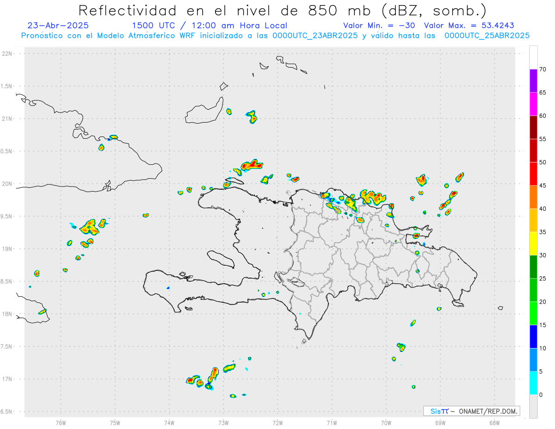Select the '72W' longitude label
The height and width of the screenshot is (429, 555).
pyautogui.click(x=277, y=422)
